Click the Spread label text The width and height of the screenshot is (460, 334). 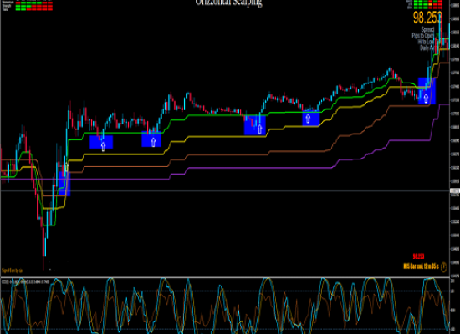pos(427,29)
